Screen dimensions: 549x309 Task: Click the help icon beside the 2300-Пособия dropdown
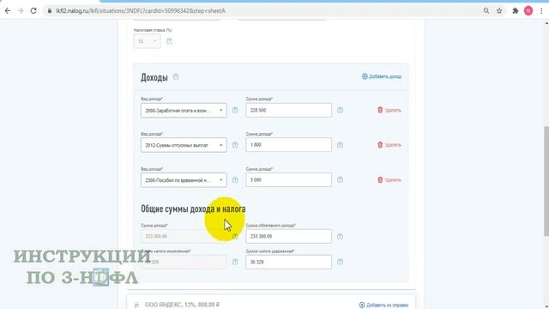point(235,180)
